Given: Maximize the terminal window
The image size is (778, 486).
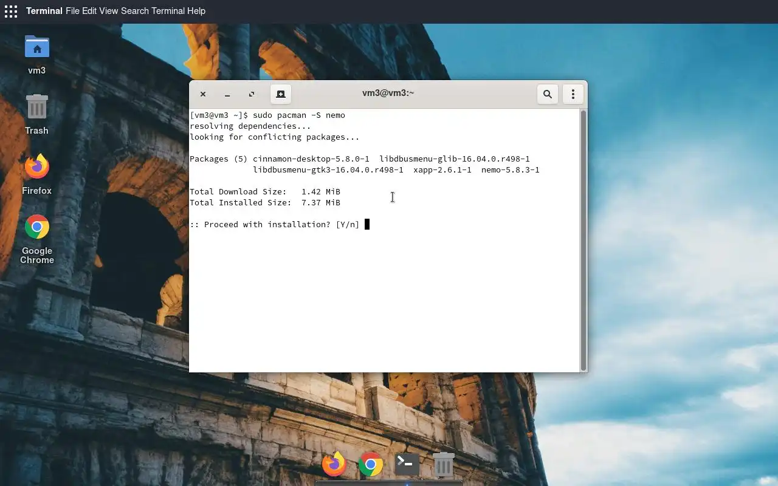Looking at the screenshot, I should coord(252,94).
